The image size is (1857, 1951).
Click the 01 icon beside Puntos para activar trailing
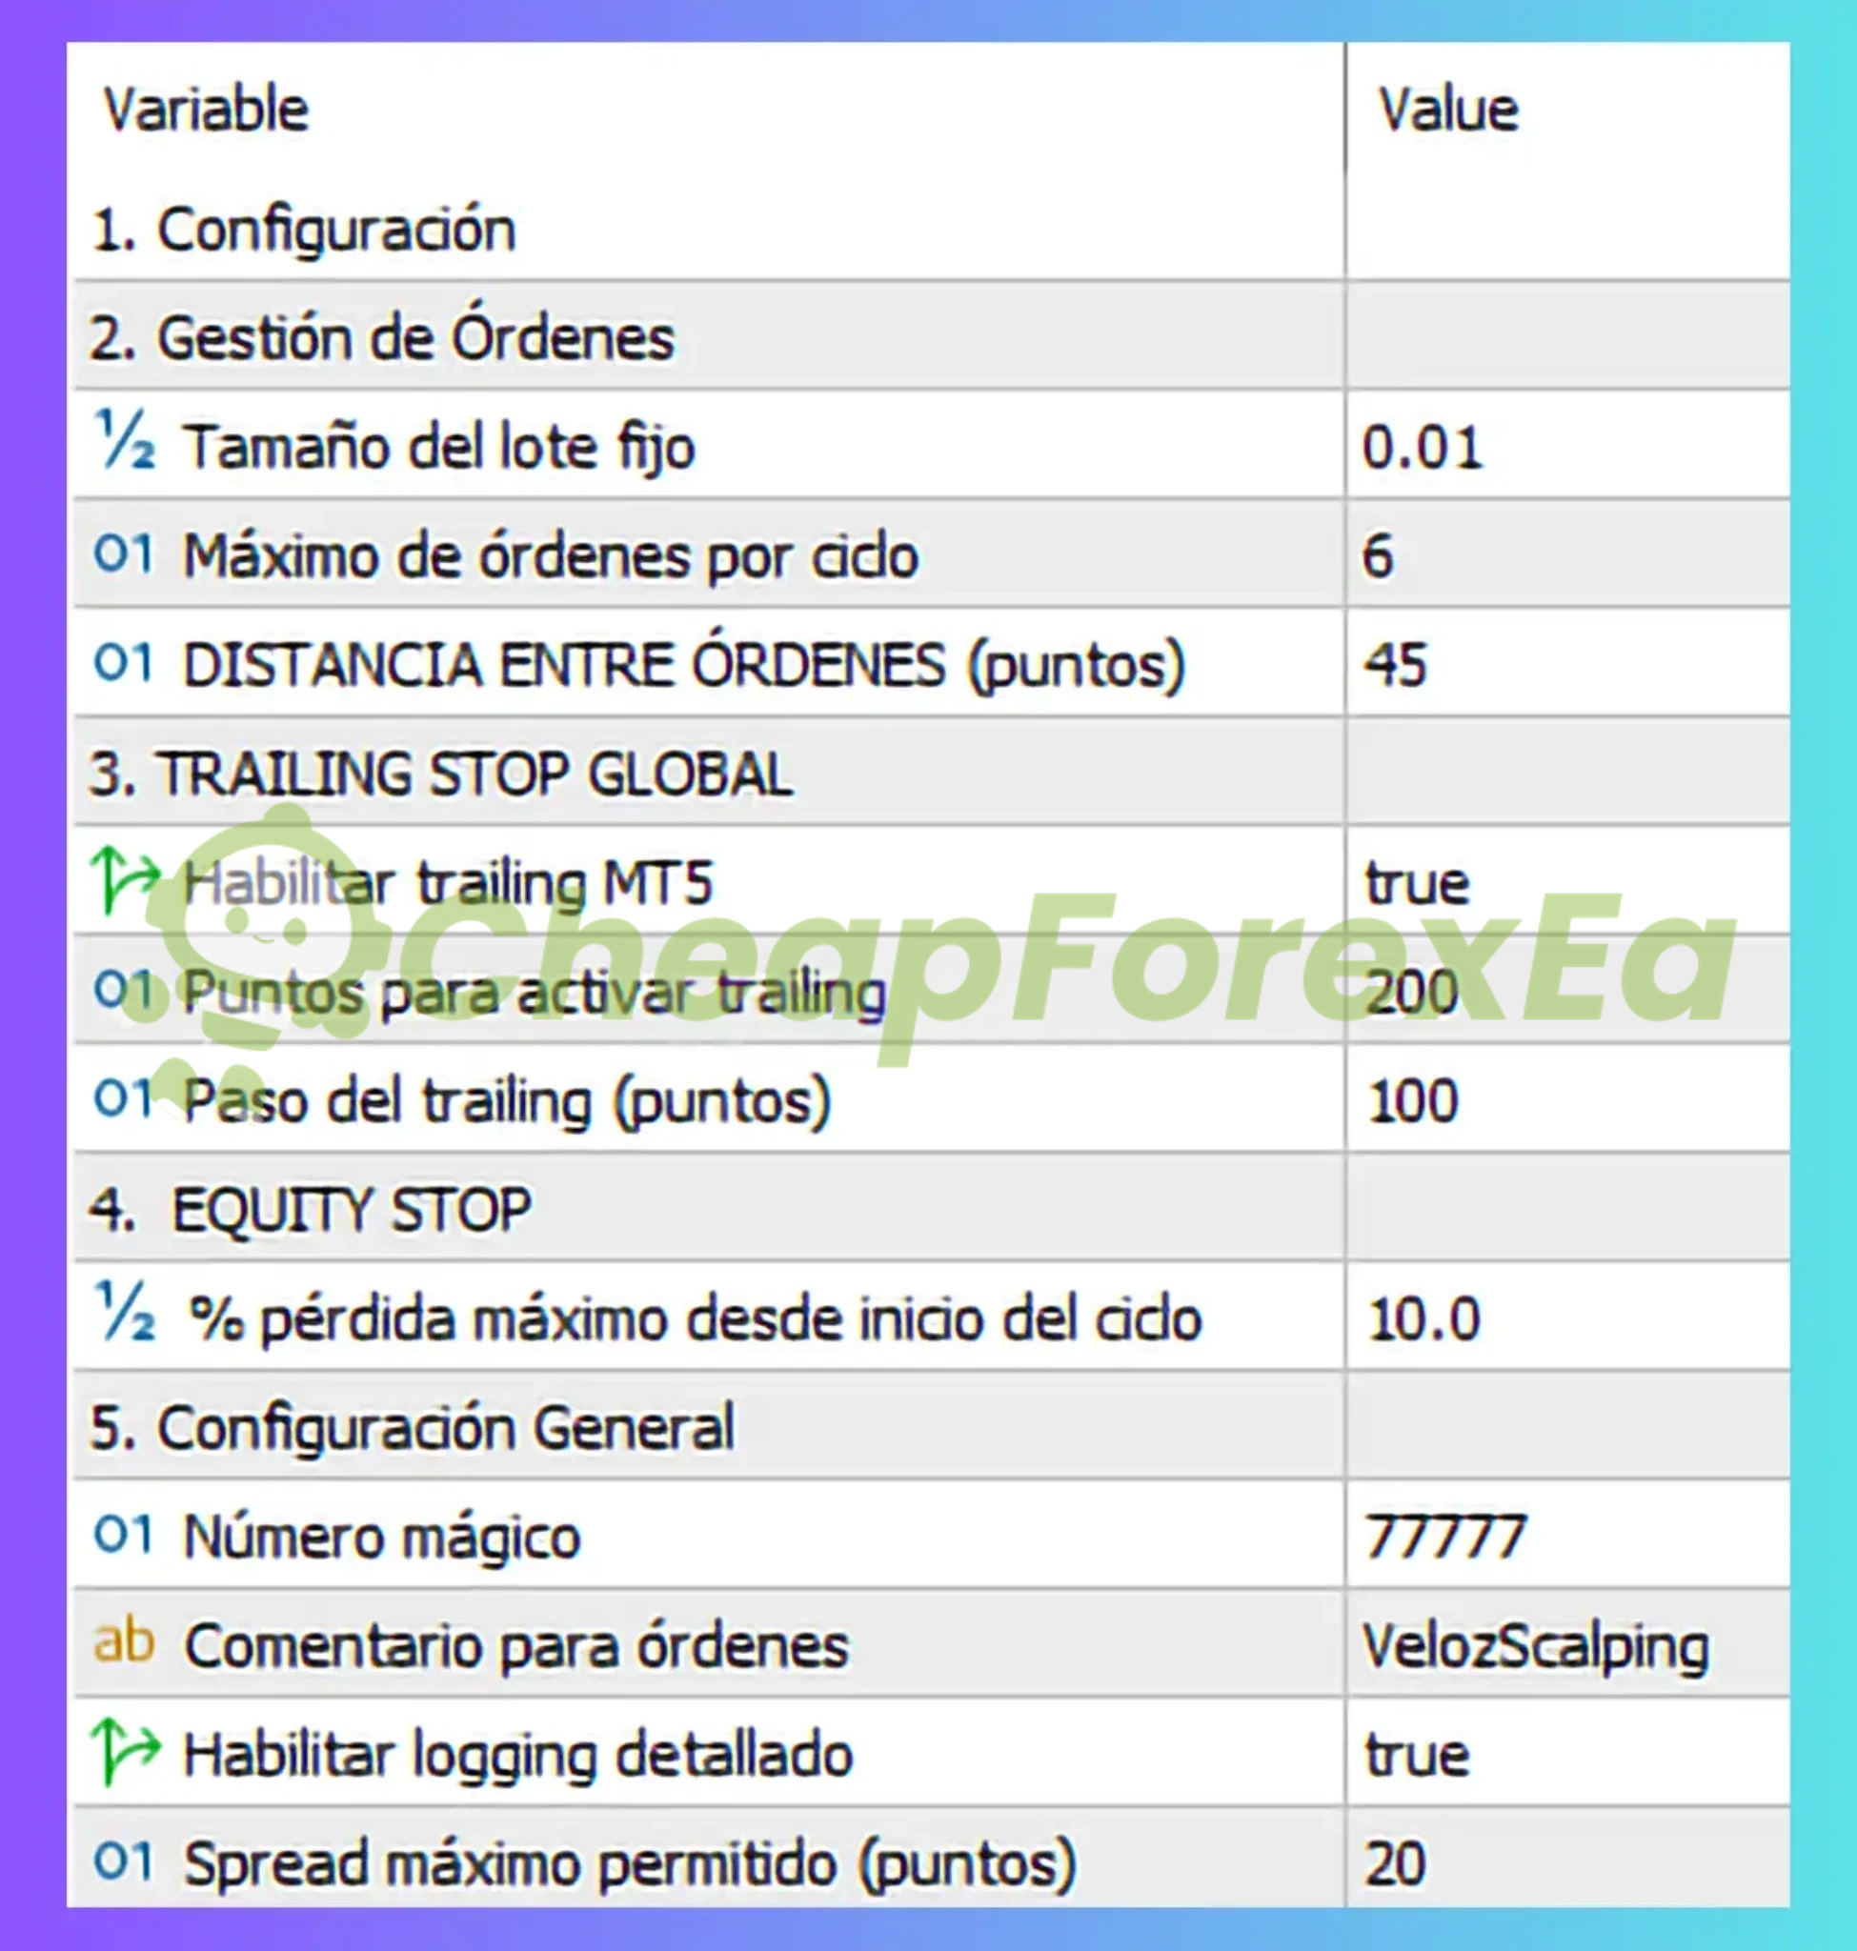124,988
